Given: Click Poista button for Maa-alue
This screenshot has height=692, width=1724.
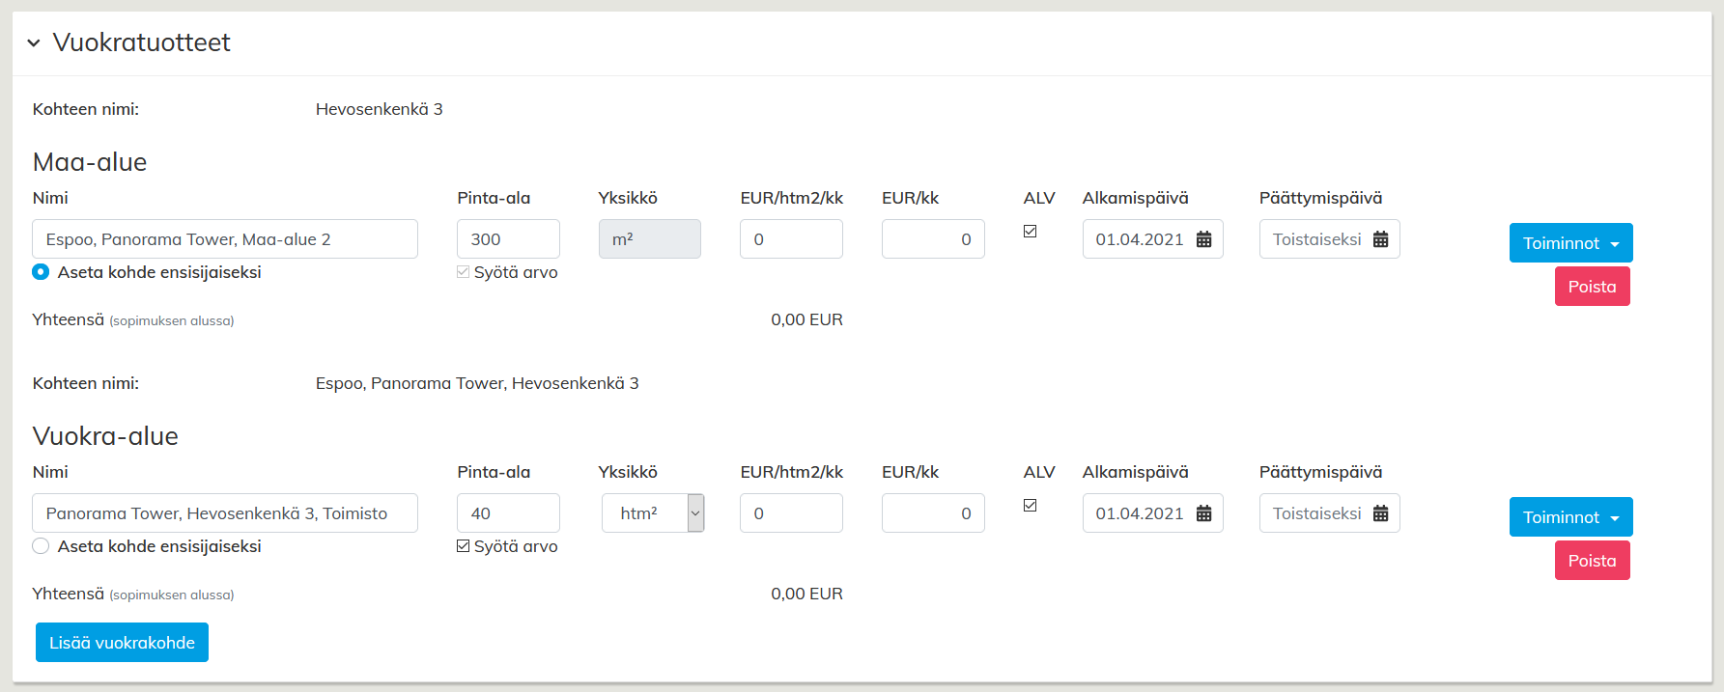Looking at the screenshot, I should (x=1592, y=287).
